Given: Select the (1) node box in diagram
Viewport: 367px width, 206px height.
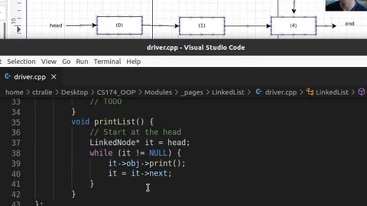Looking at the screenshot, I should pos(202,26).
